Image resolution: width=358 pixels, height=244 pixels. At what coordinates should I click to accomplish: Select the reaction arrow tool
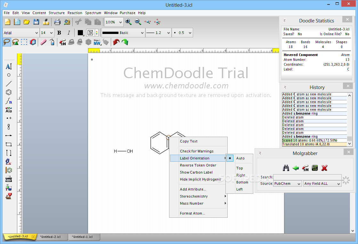pyautogui.click(x=9, y=135)
